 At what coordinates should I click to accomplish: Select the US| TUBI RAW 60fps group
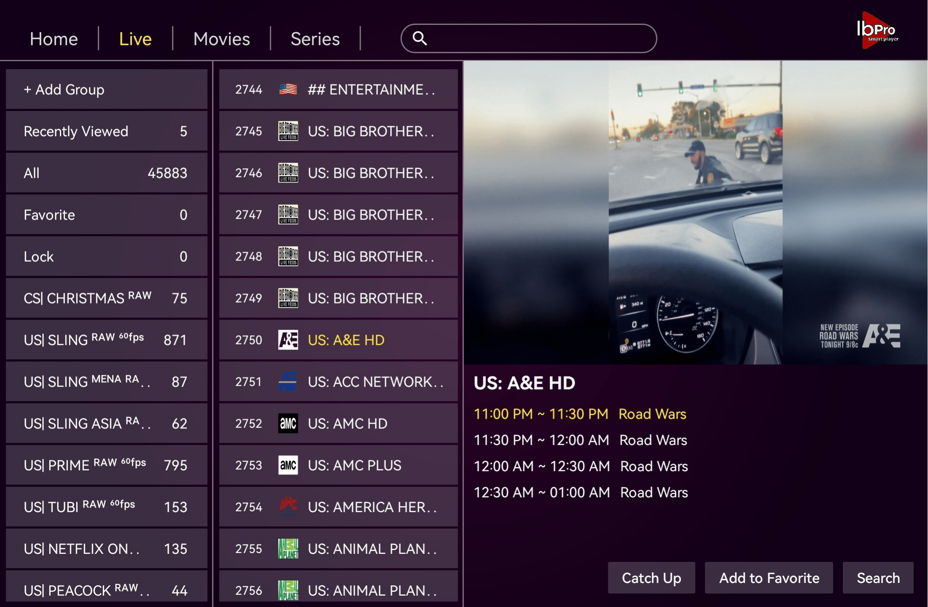tap(107, 507)
